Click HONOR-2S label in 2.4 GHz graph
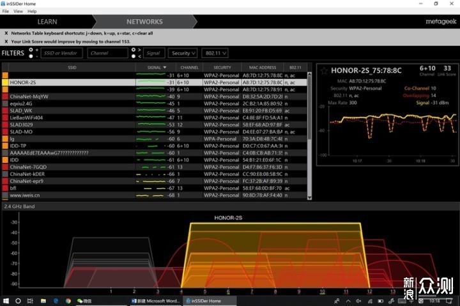 tap(228, 218)
